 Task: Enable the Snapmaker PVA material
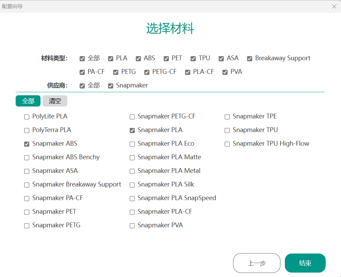[x=132, y=226]
